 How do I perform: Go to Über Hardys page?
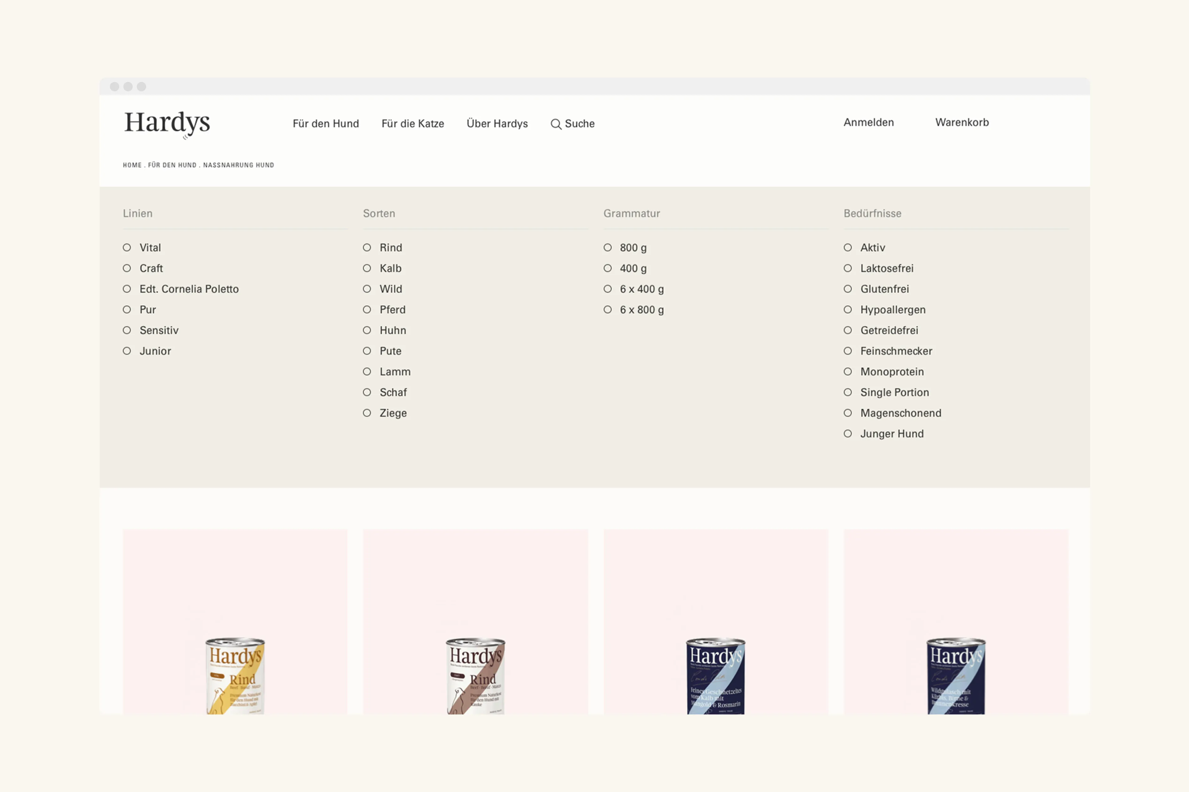[497, 124]
